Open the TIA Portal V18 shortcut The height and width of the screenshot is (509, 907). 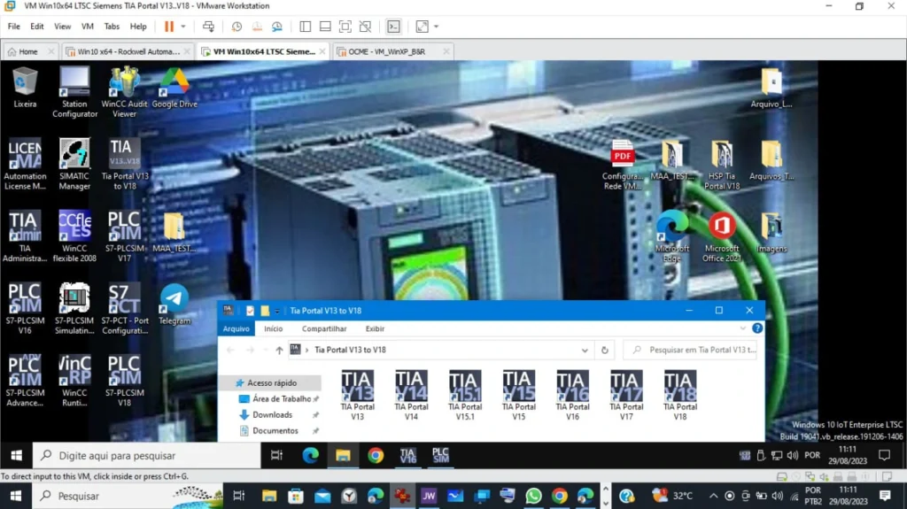(x=679, y=395)
